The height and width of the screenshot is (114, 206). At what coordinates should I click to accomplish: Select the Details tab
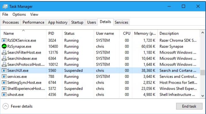pos(105,22)
